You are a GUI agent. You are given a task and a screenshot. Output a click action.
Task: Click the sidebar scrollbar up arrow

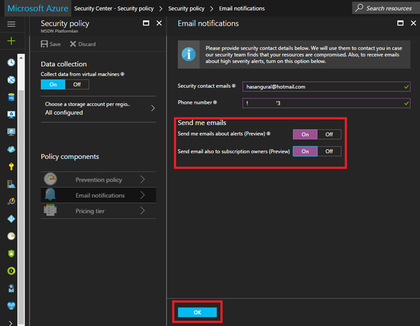pos(21,58)
